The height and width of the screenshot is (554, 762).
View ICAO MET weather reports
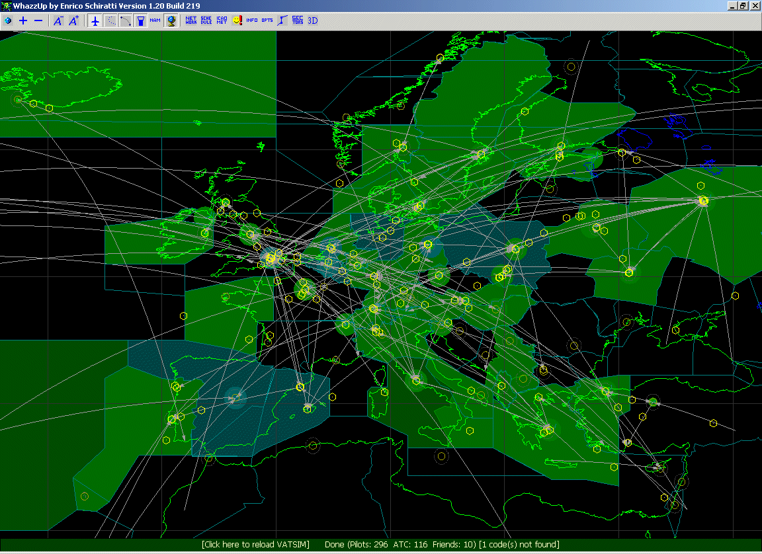pyautogui.click(x=220, y=20)
